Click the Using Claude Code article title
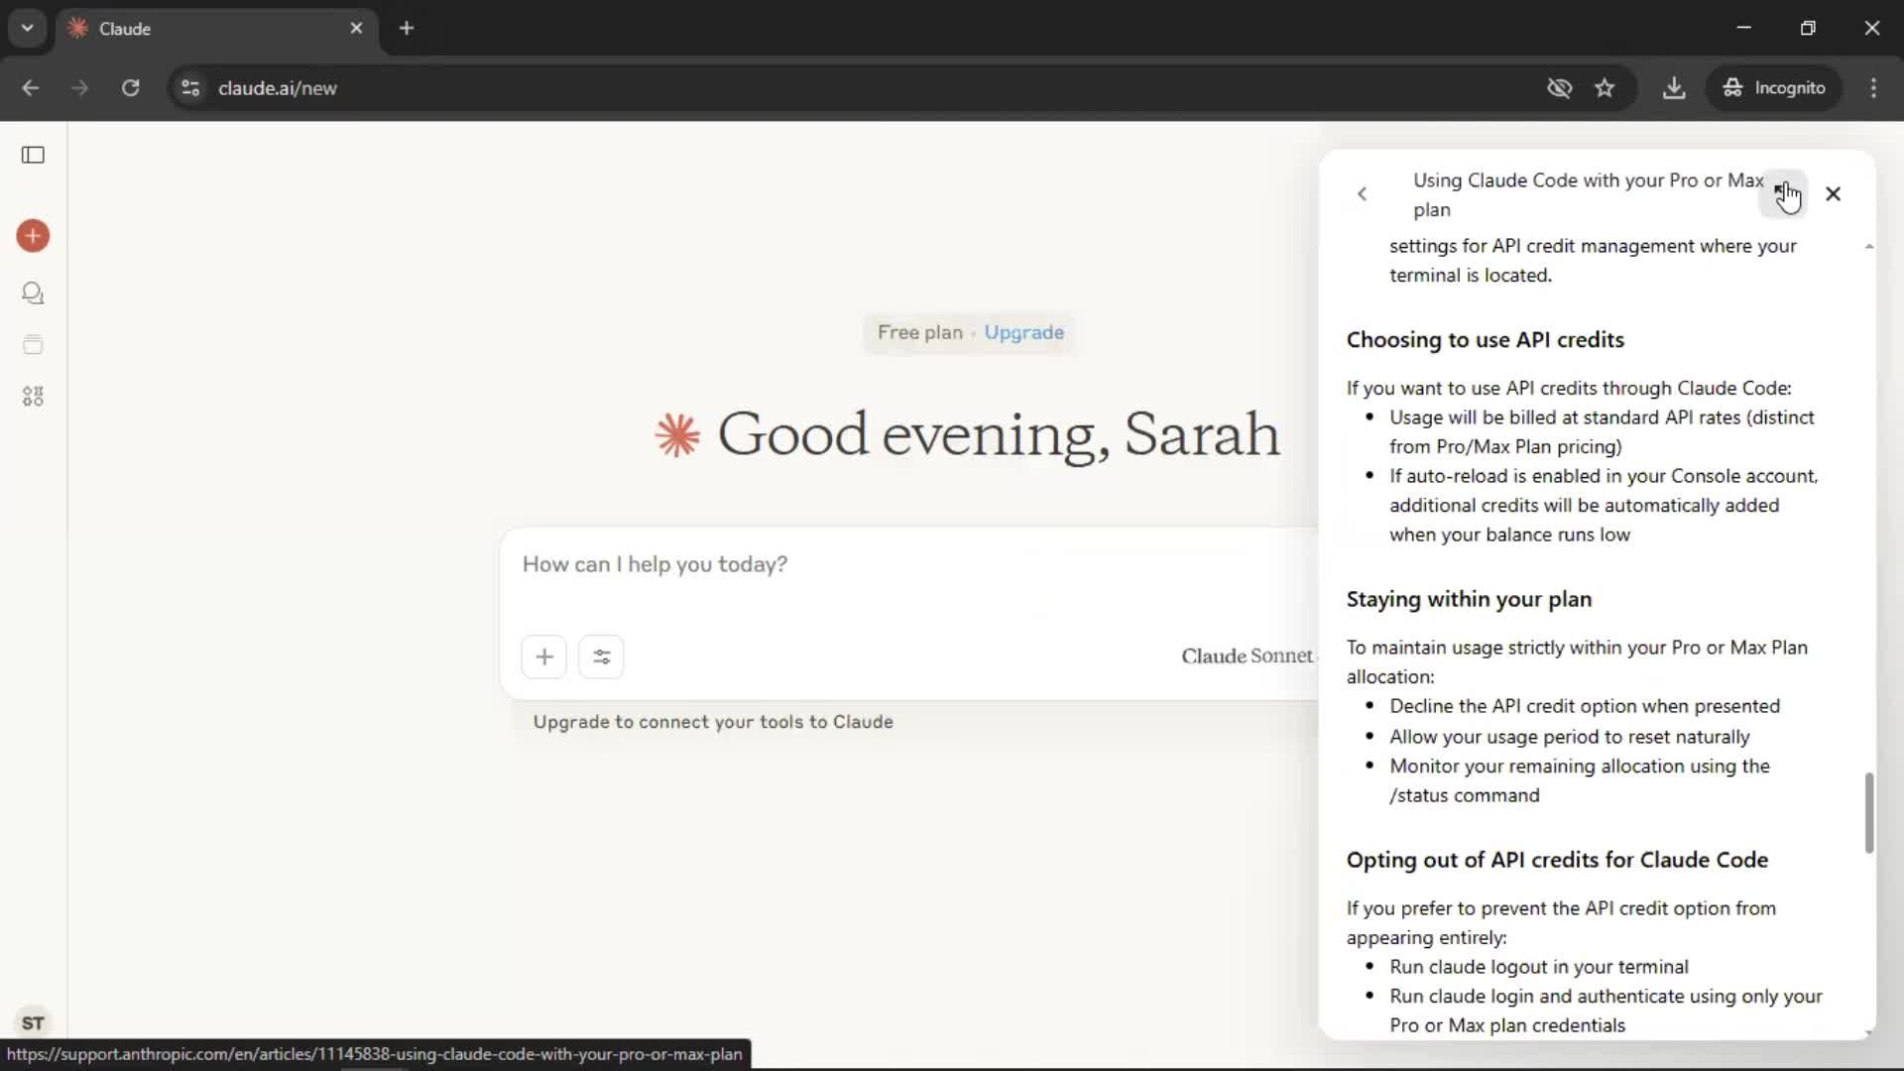 (1587, 194)
